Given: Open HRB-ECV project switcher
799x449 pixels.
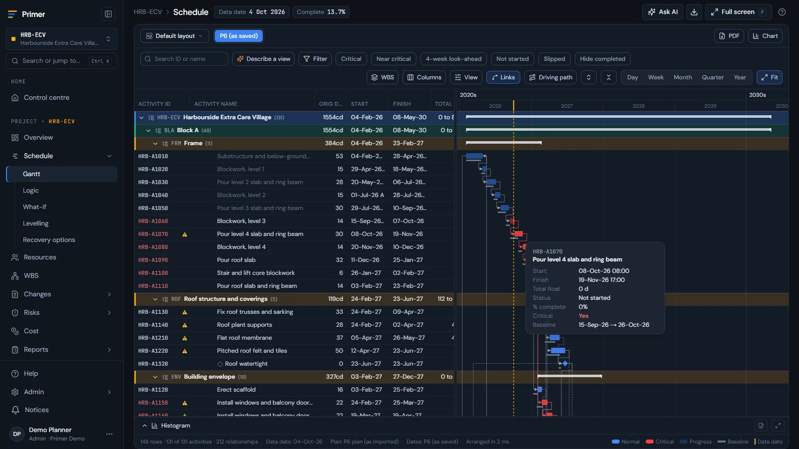Looking at the screenshot, I should coord(61,39).
